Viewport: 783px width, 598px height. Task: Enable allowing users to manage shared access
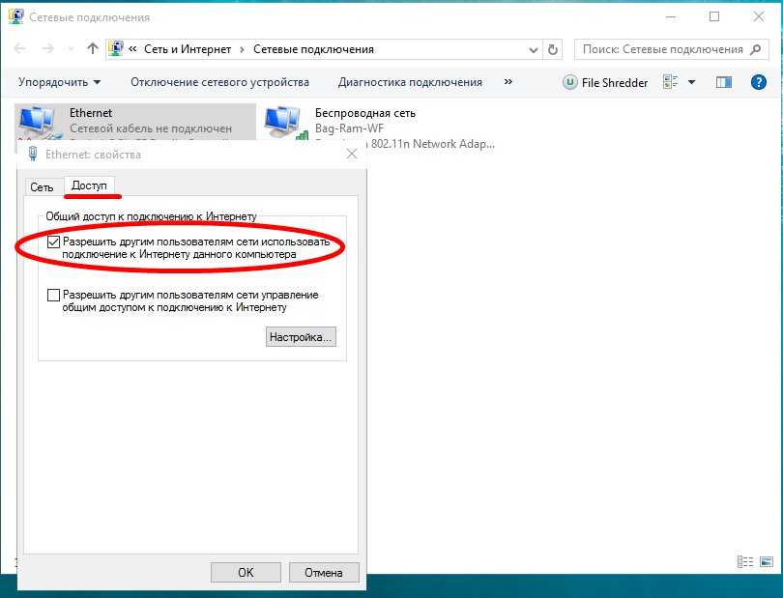[x=54, y=296]
